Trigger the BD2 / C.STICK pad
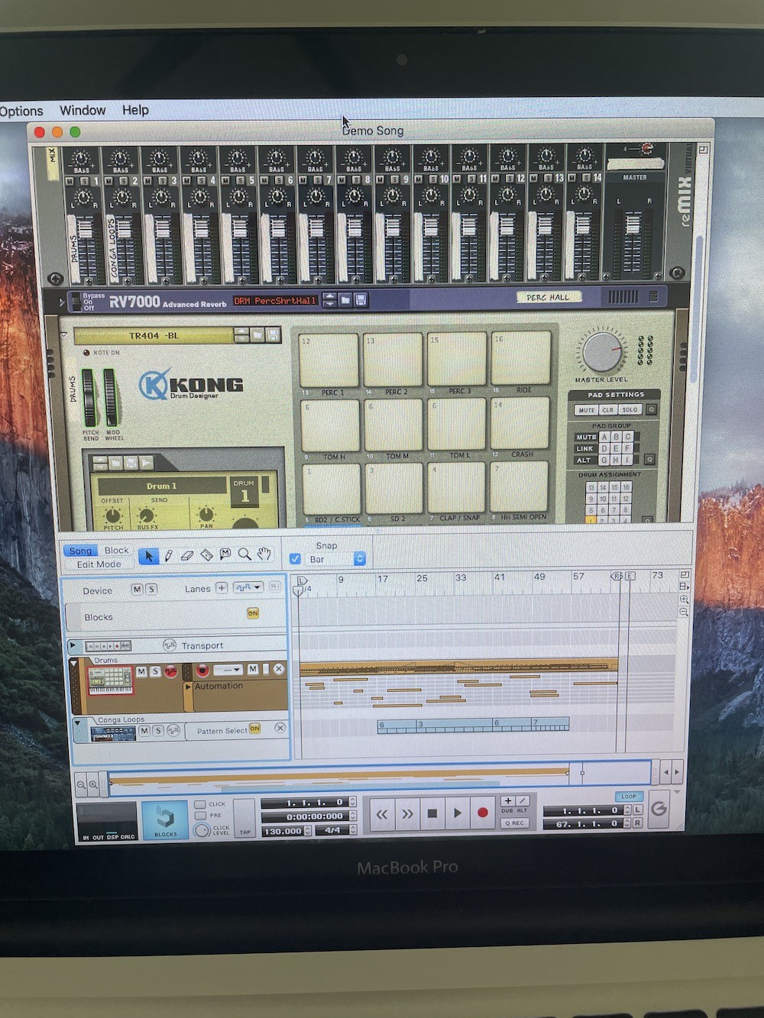 point(332,490)
